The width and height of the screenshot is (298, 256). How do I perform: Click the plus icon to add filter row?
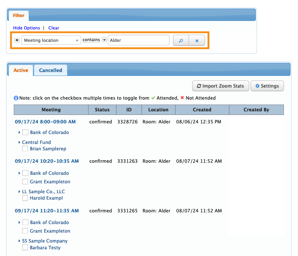pyautogui.click(x=17, y=40)
